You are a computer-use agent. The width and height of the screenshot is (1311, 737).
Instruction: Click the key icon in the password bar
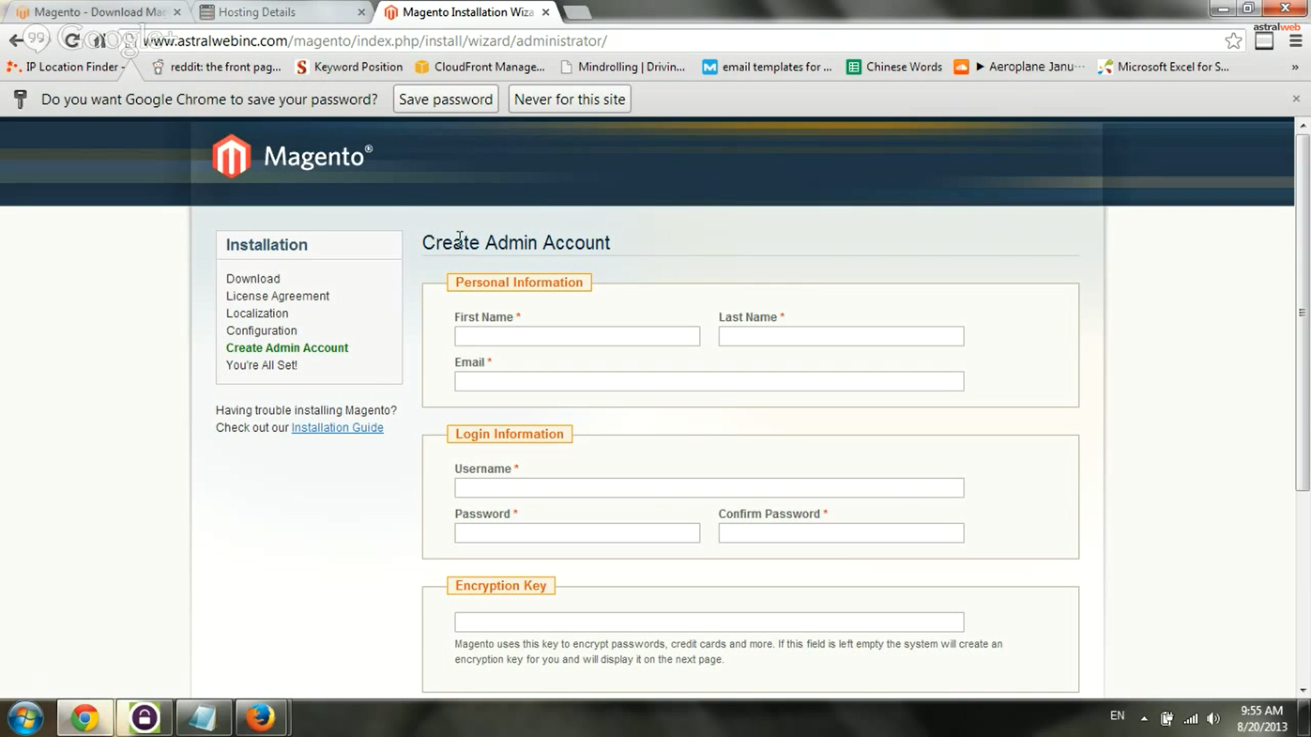[x=20, y=99]
